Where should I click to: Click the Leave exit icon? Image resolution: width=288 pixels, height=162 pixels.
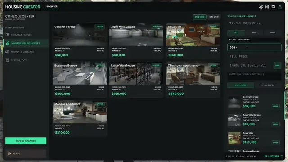click(x=9, y=153)
